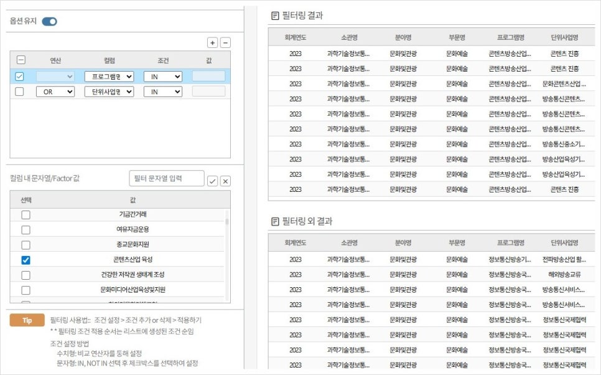Uncheck the first condition row checkbox
Viewport: 601px width, 375px height.
point(20,77)
